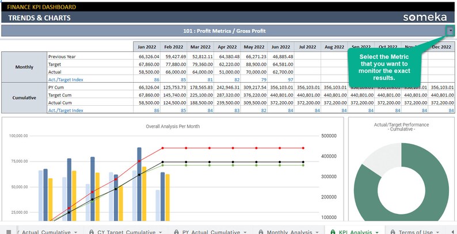Click the 75,000.00 left axis label
Image resolution: width=457 pixels, height=234 pixels.
coord(20,161)
